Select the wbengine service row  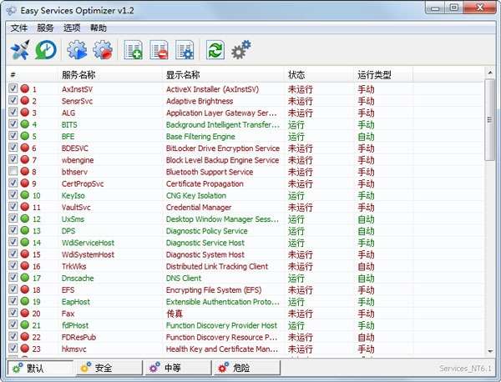pos(245,159)
